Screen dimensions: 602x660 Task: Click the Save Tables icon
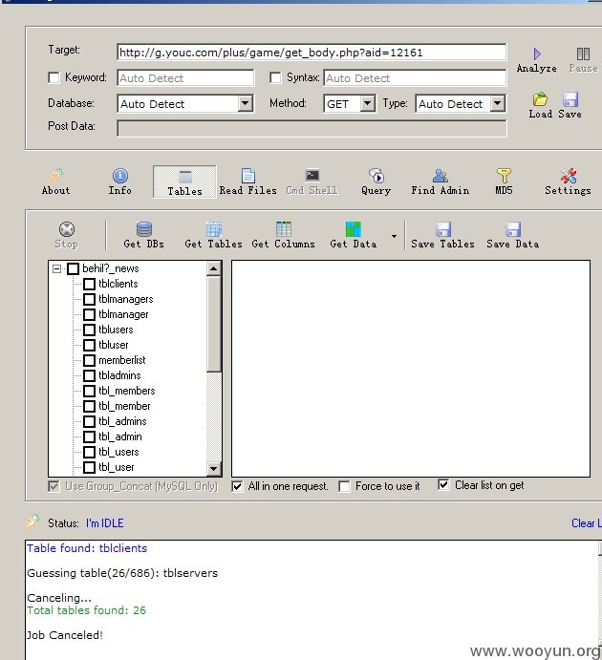(442, 229)
